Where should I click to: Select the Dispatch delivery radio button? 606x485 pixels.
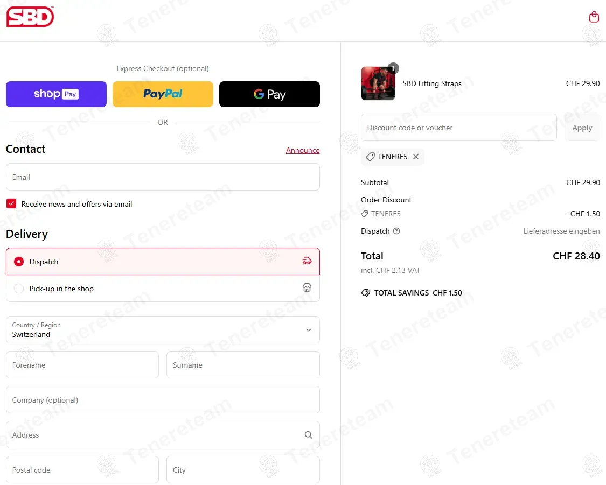coord(19,262)
